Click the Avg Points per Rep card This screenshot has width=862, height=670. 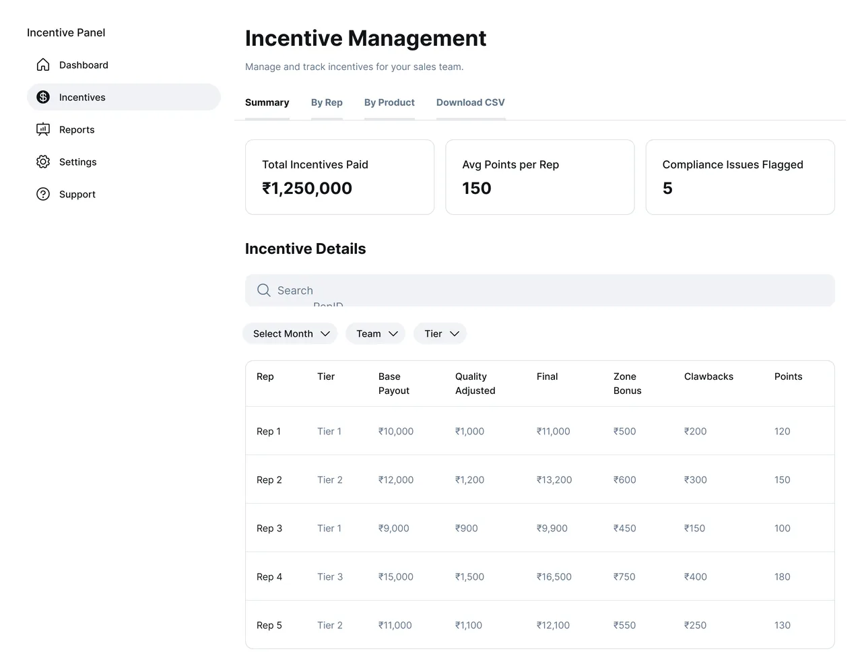coord(540,177)
